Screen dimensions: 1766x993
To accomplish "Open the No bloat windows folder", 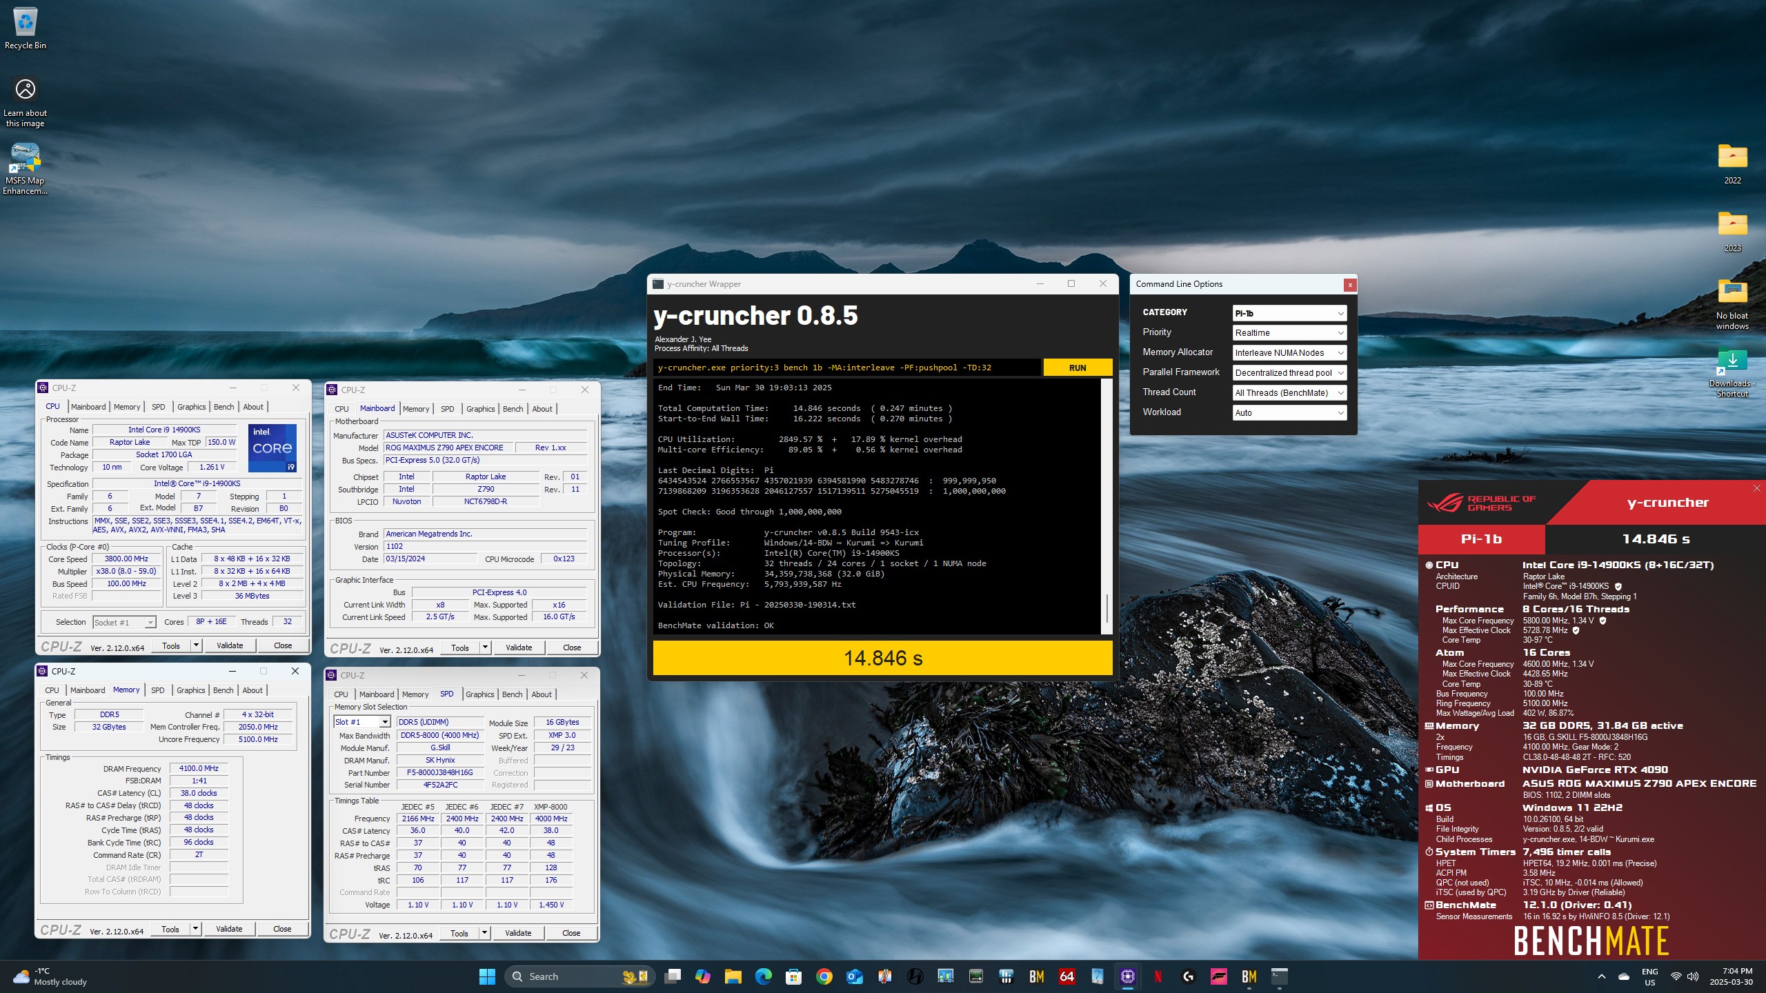I will [1732, 304].
